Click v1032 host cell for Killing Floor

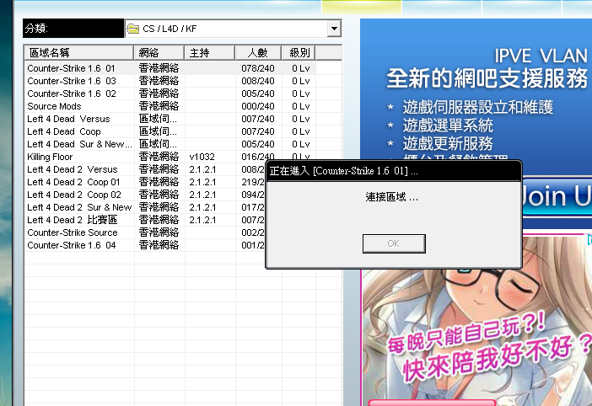[x=202, y=157]
